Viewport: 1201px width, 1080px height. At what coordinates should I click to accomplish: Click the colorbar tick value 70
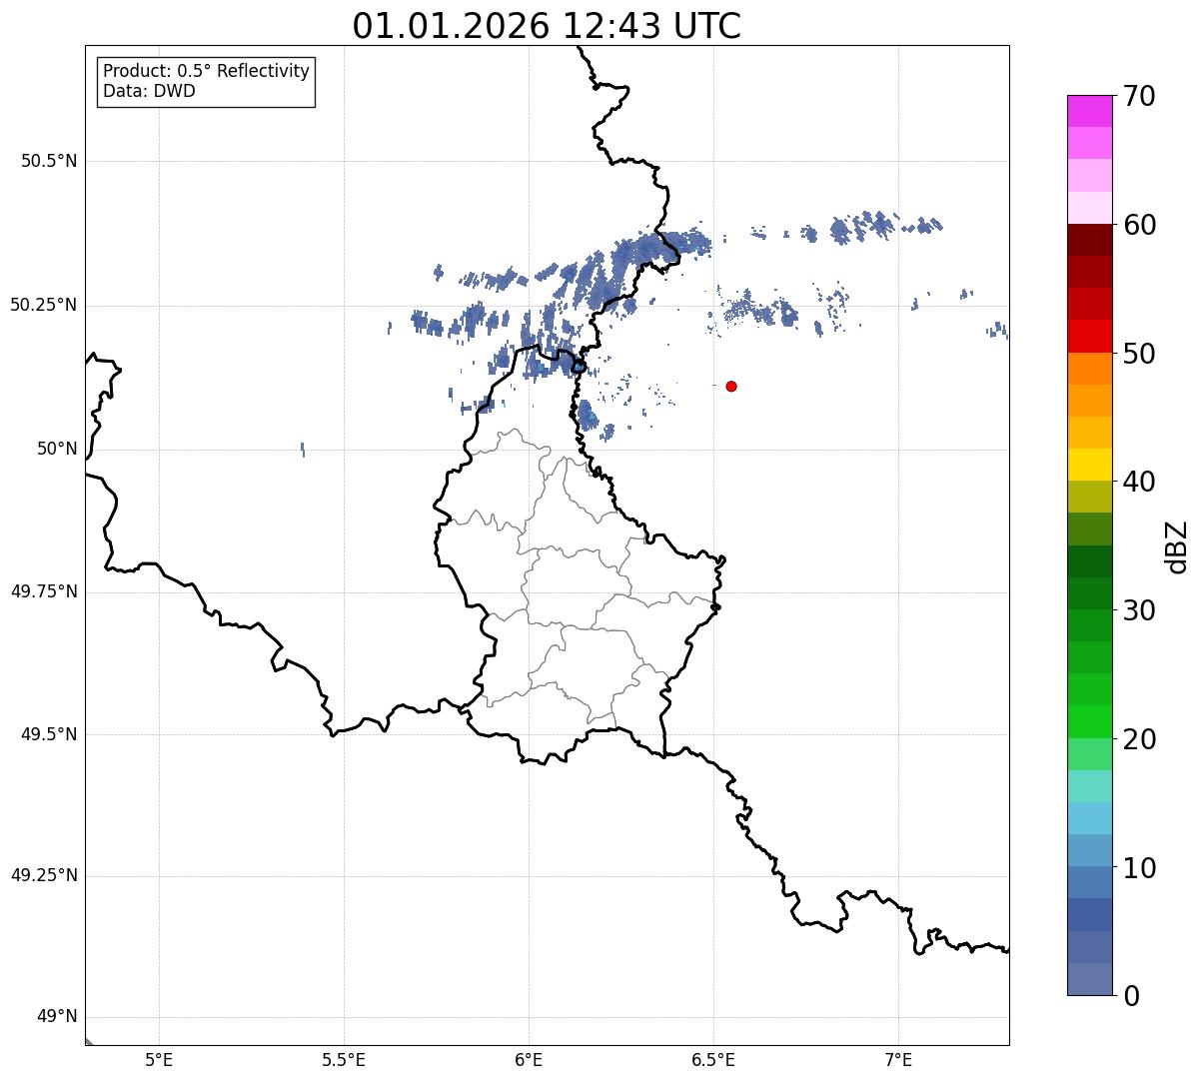point(1139,96)
